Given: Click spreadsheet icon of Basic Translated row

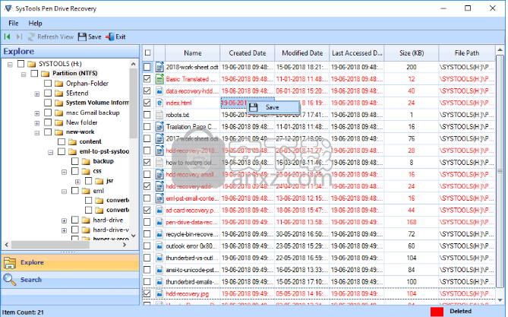Looking at the screenshot, I should pos(159,79).
